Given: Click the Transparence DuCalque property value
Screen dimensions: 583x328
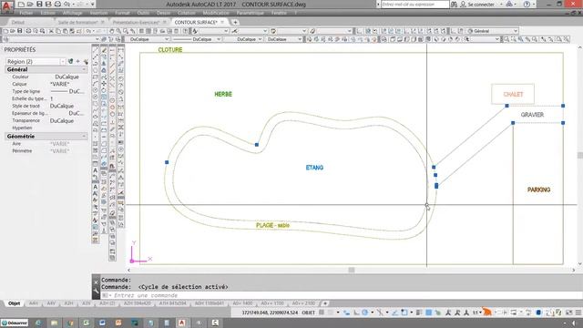Looking at the screenshot, I should (62, 121).
